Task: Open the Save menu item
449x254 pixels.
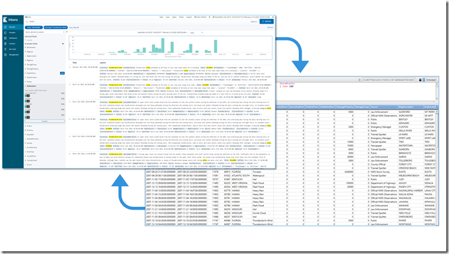Action: click(168, 17)
